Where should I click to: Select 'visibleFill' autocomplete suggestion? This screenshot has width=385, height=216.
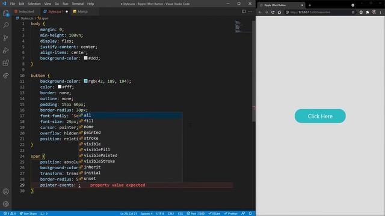[x=131, y=149]
